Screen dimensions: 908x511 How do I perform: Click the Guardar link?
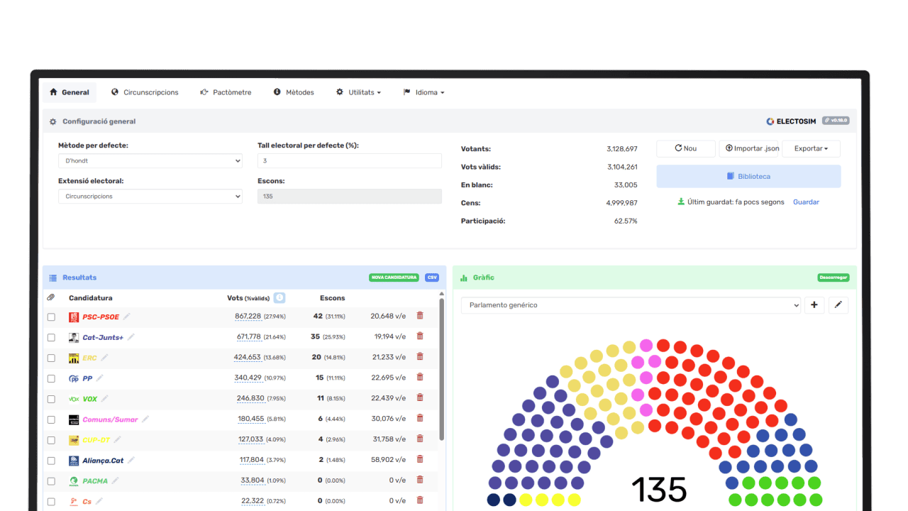coord(806,202)
